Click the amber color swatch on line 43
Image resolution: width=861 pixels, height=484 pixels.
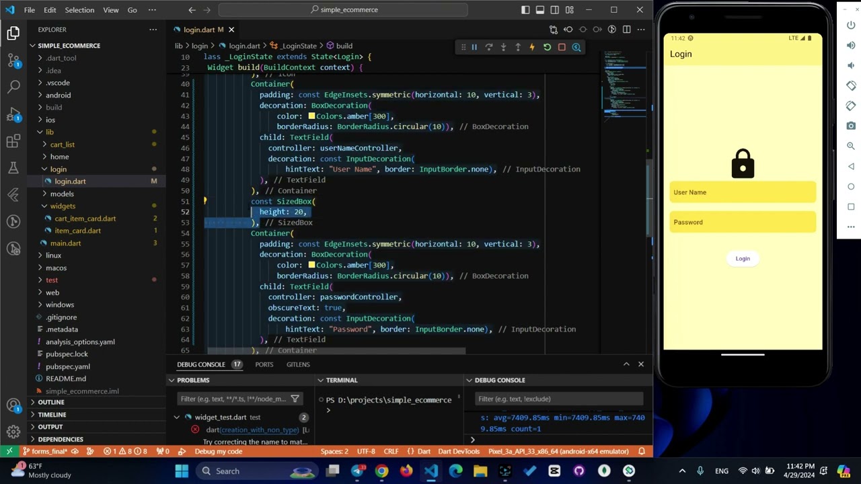point(311,116)
